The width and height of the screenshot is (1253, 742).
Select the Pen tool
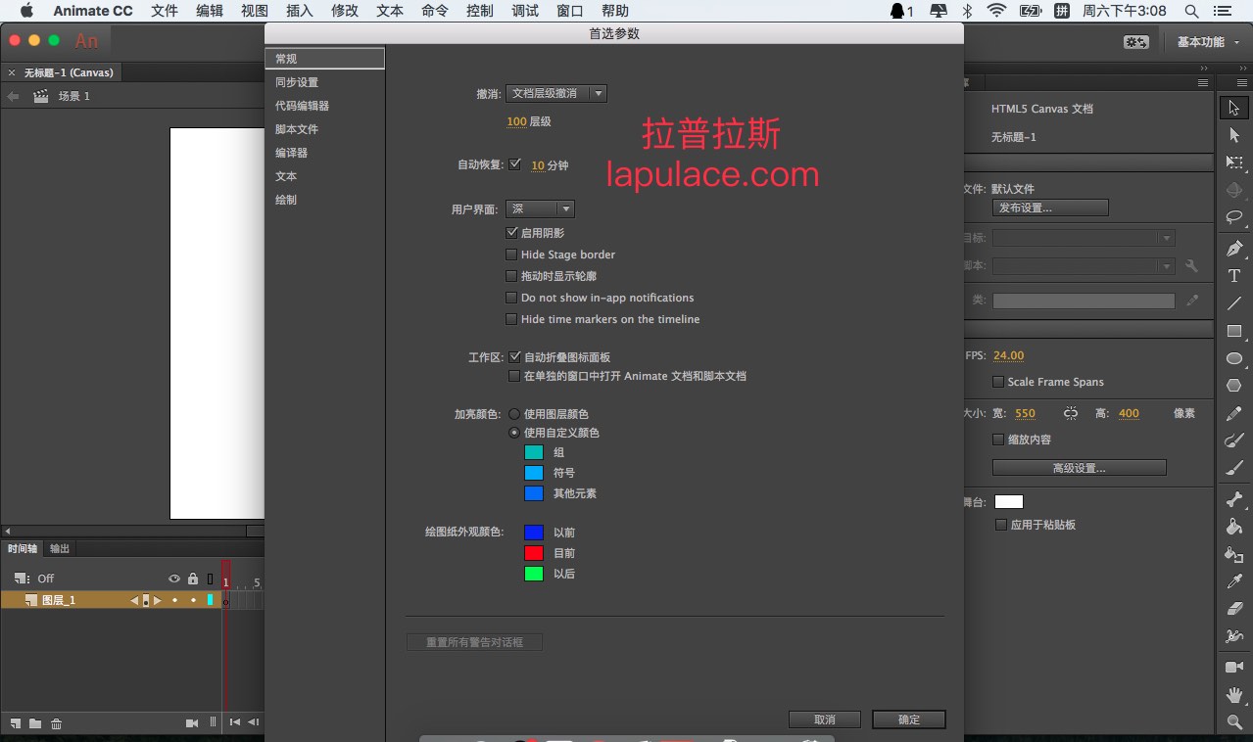tap(1234, 249)
